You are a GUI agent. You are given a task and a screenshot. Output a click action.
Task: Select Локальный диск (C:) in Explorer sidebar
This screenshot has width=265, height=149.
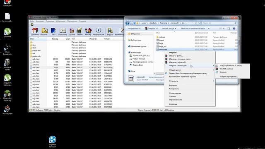(140, 55)
